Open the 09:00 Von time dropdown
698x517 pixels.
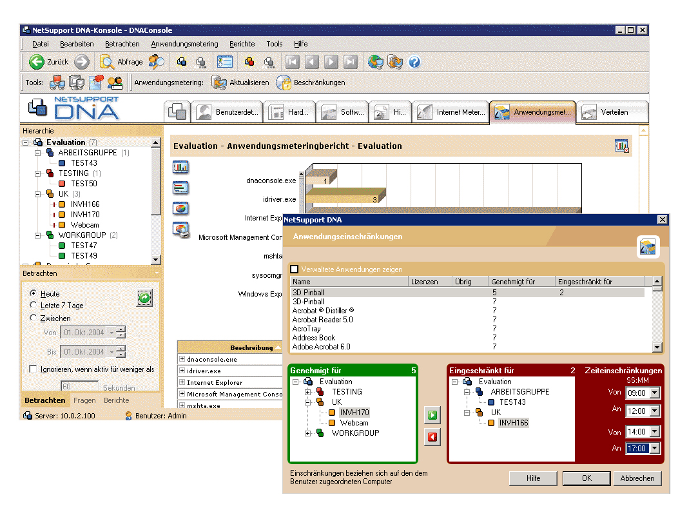(655, 393)
